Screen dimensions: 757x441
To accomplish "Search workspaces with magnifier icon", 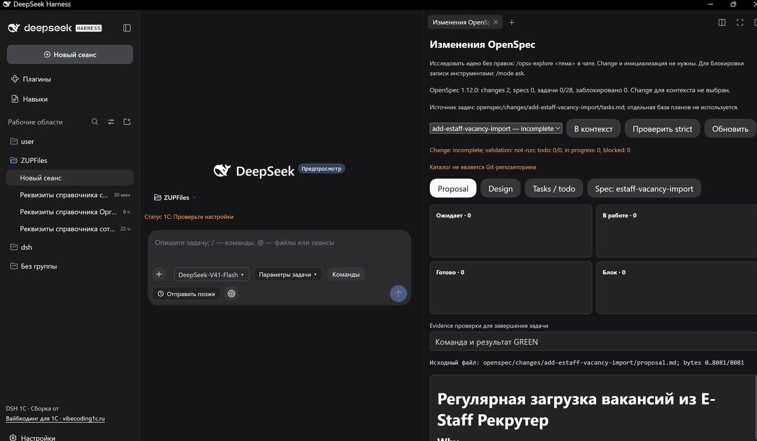I will 95,121.
